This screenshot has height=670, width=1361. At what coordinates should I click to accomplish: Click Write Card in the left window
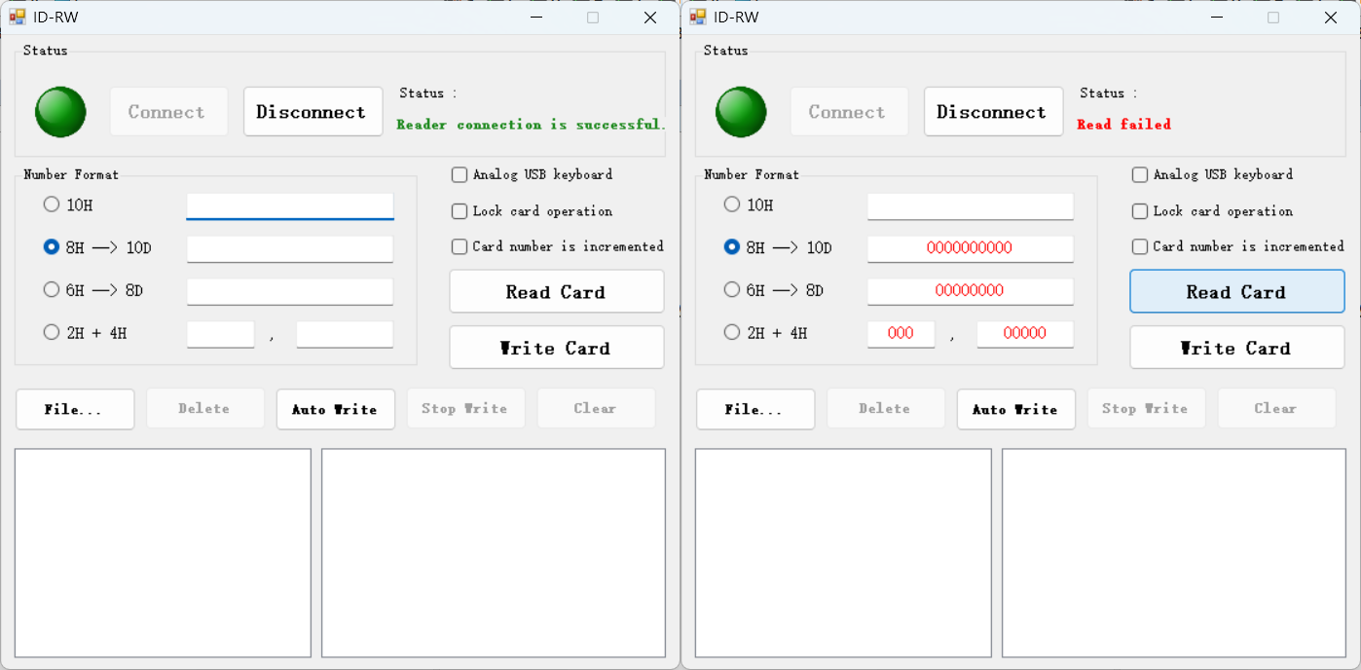[556, 348]
